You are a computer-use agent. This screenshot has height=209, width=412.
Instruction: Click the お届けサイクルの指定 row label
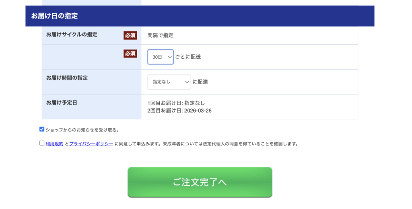point(72,35)
